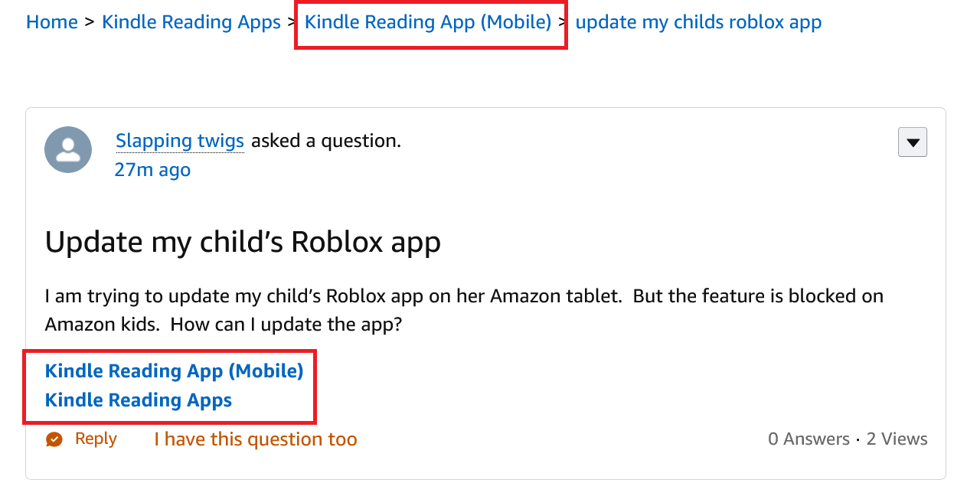The image size is (967, 496).
Task: Go to Home in the breadcrumb
Action: 52,21
